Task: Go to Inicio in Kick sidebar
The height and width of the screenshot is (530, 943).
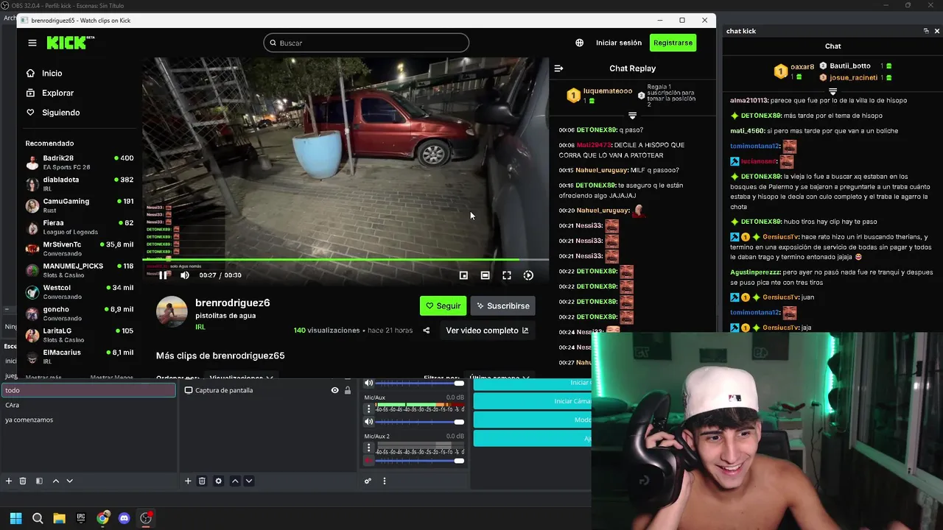Action: click(44, 74)
